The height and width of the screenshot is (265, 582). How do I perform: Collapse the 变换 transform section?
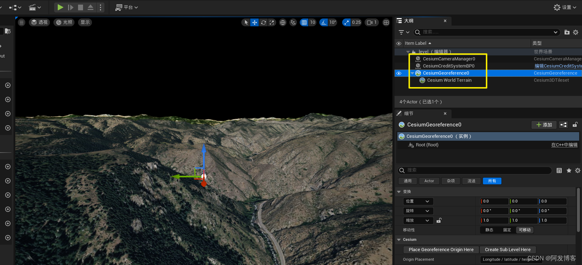[x=399, y=192]
